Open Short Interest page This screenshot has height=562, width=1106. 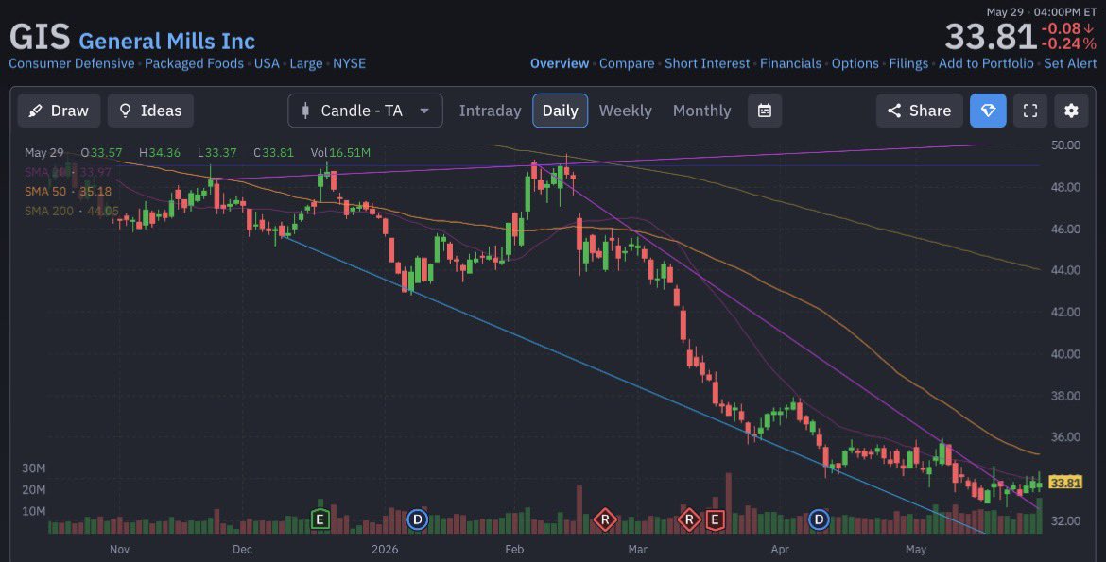click(707, 63)
